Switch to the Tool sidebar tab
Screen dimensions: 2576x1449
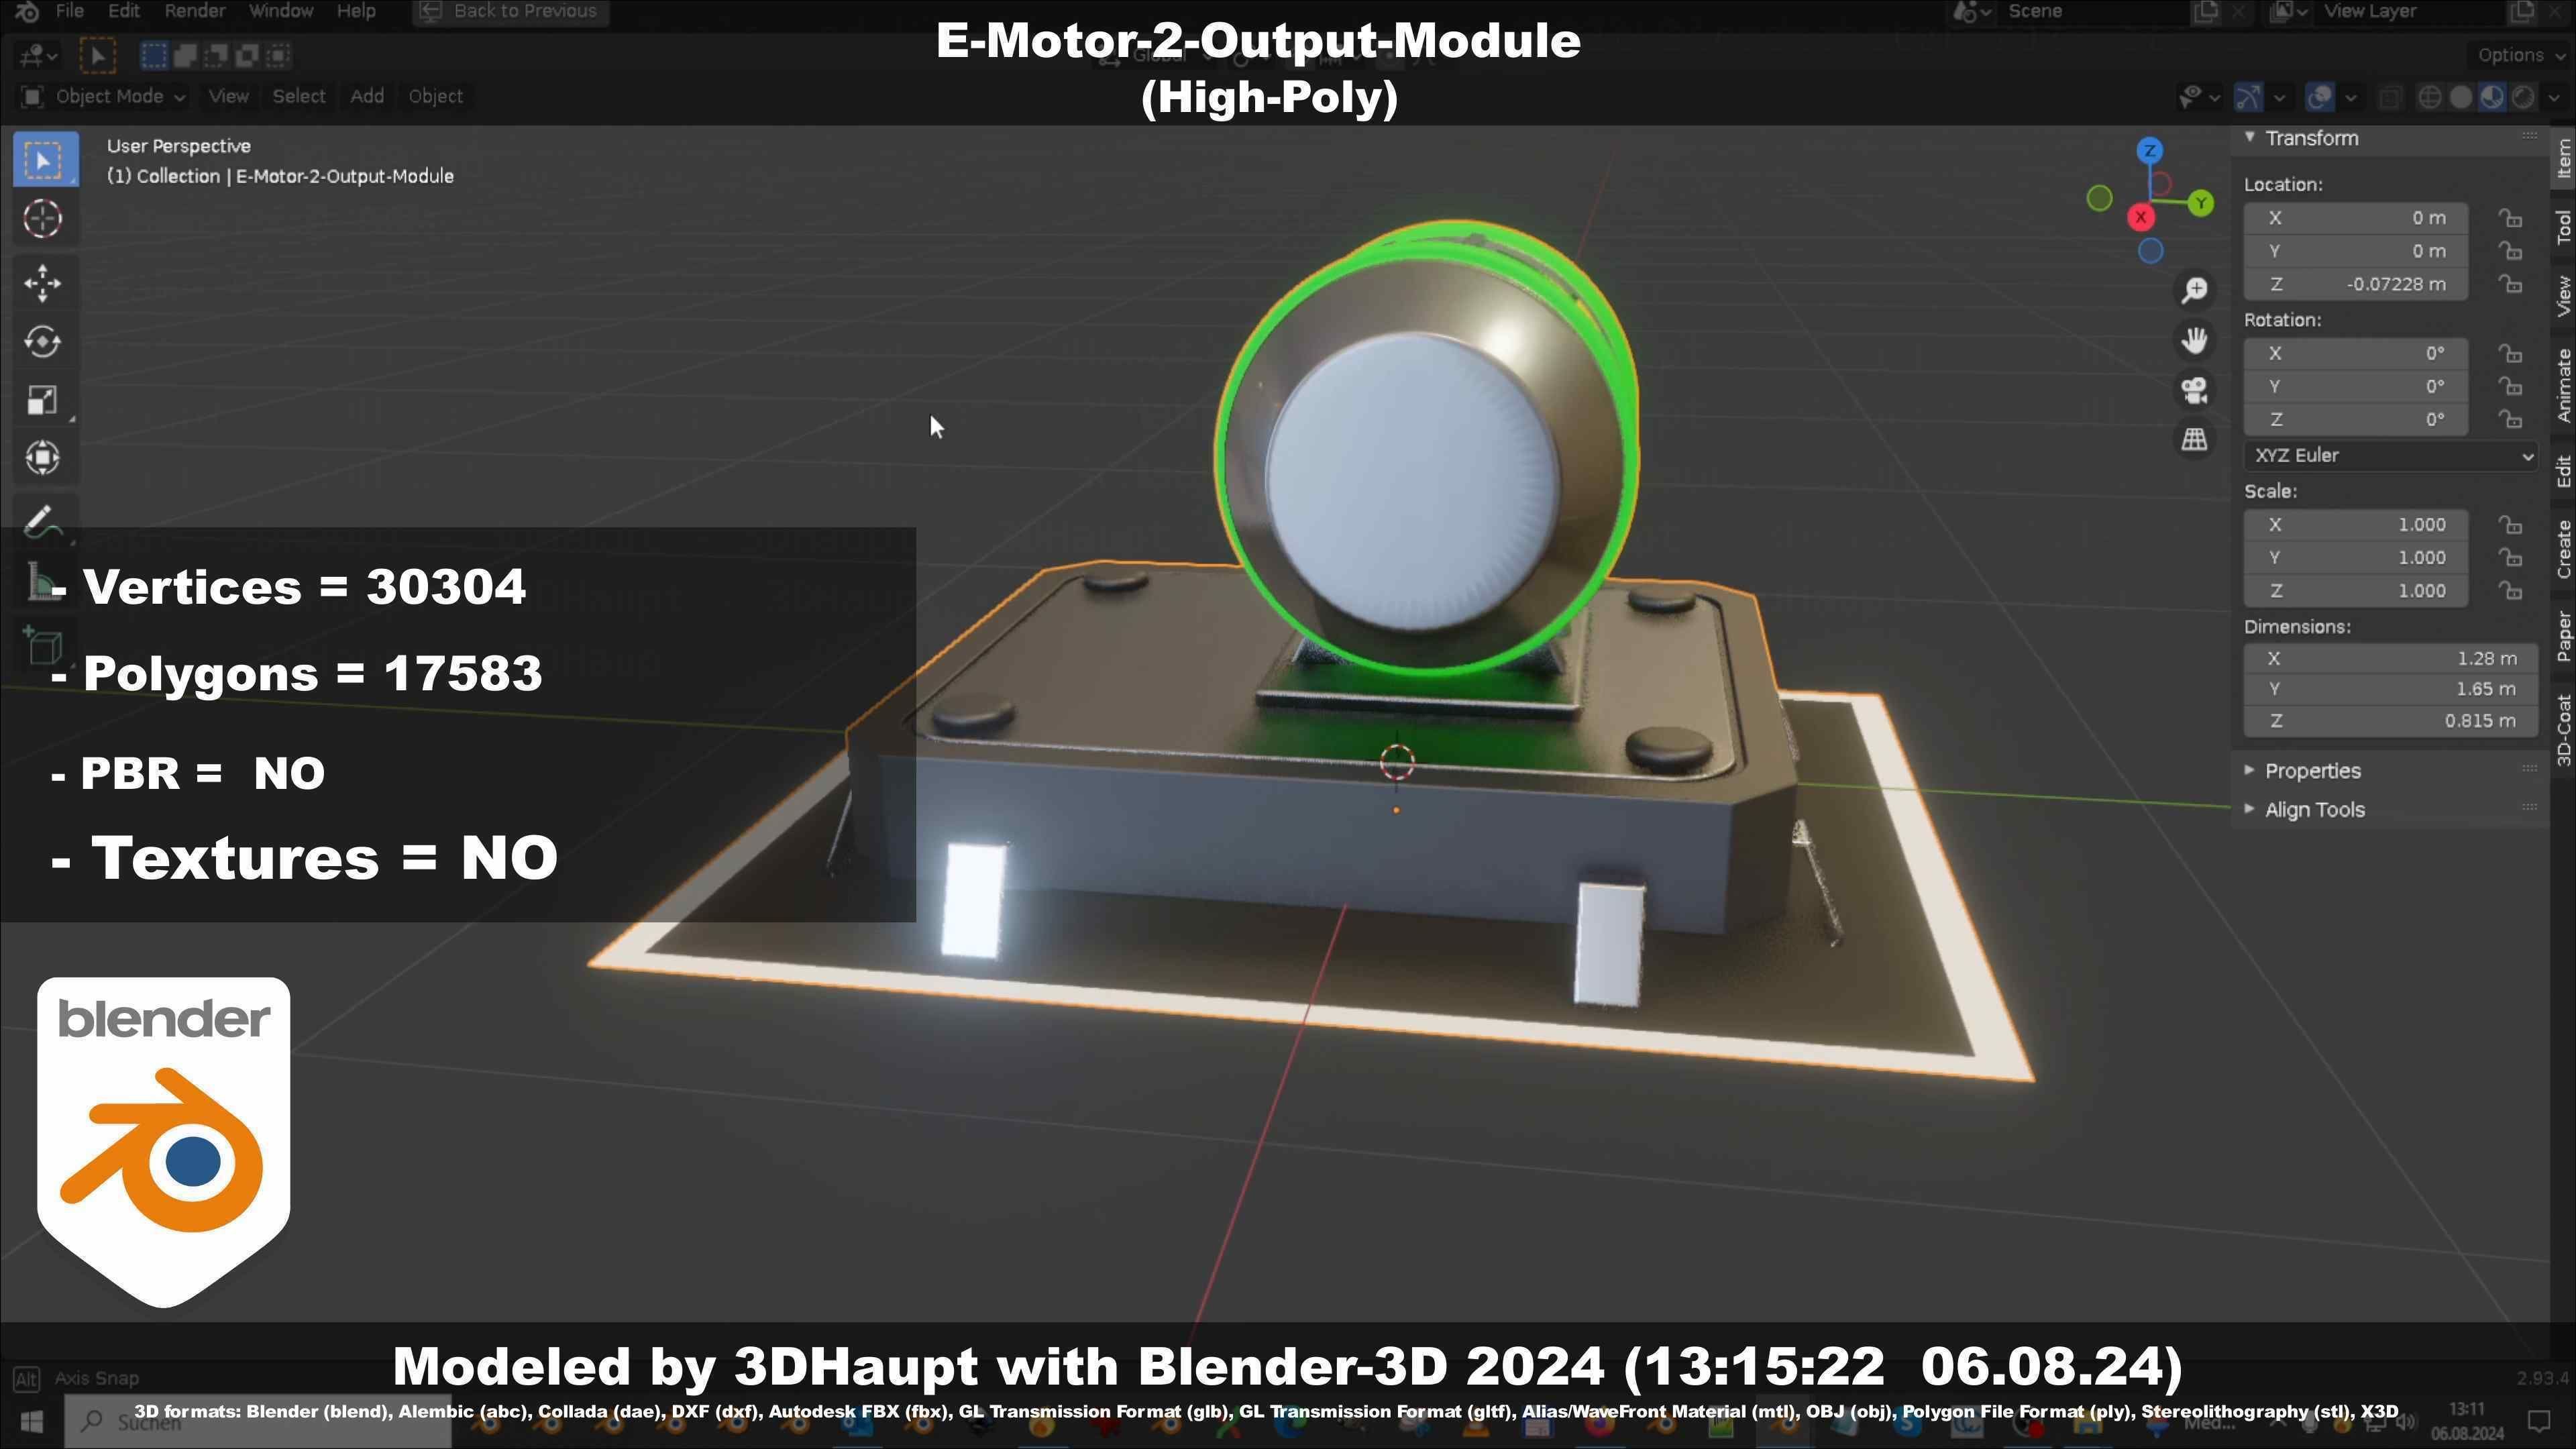click(2564, 227)
